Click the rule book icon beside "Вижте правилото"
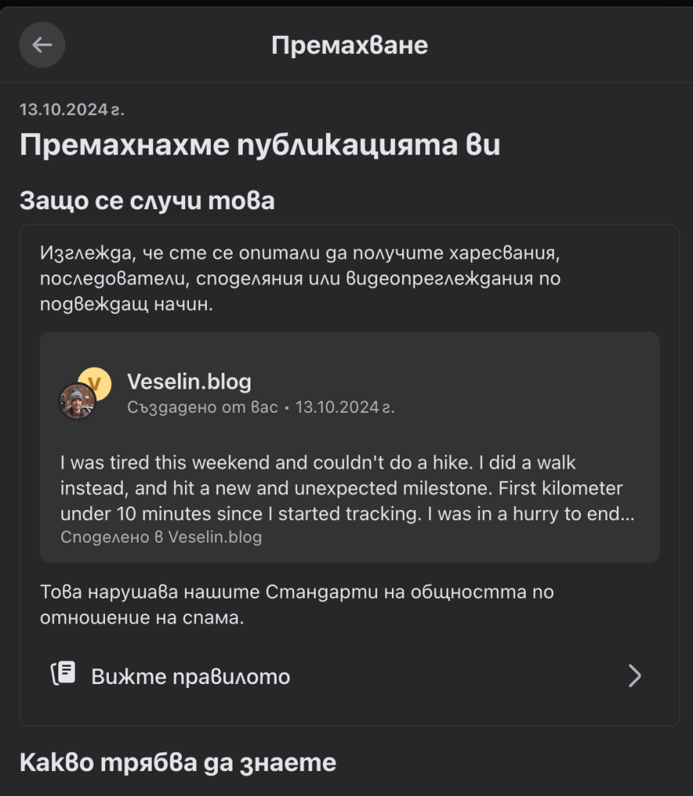The image size is (693, 796). [x=63, y=675]
